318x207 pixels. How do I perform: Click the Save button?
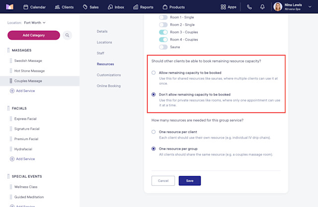[x=190, y=181]
